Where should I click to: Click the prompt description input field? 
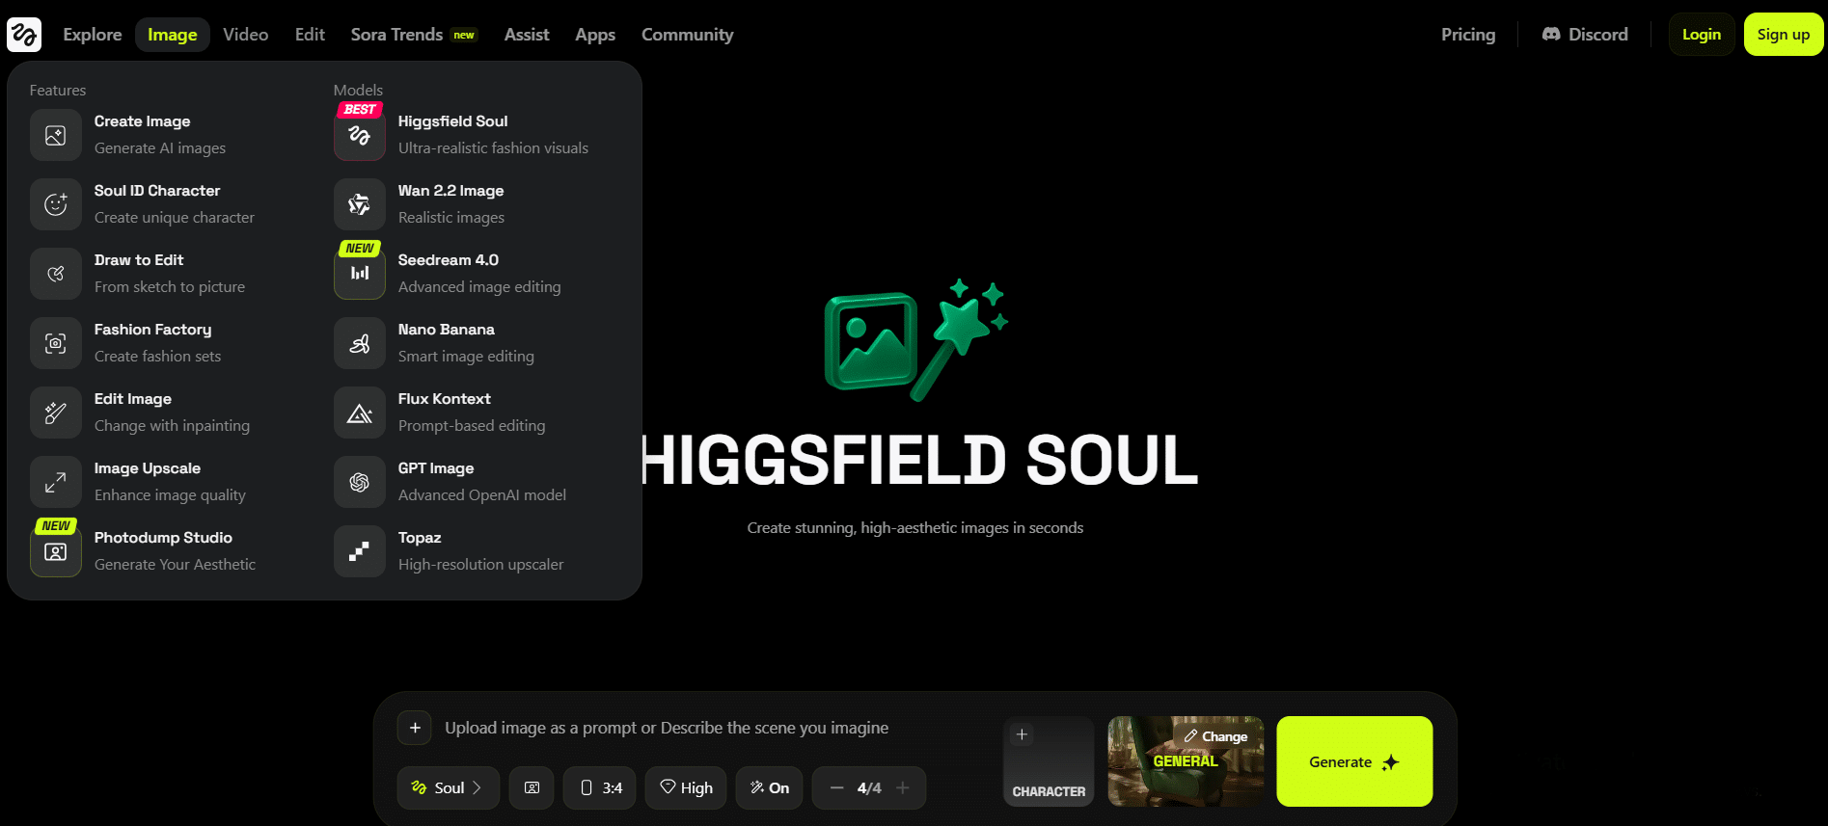click(x=667, y=728)
